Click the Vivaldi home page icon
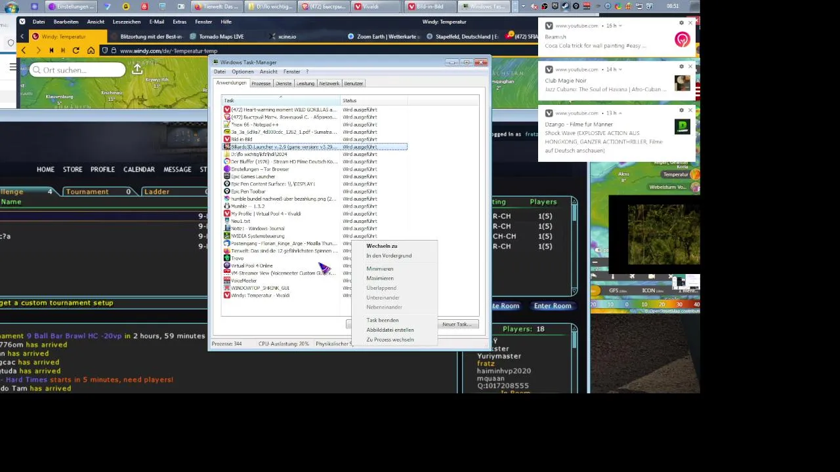The width and height of the screenshot is (840, 472). (x=91, y=50)
